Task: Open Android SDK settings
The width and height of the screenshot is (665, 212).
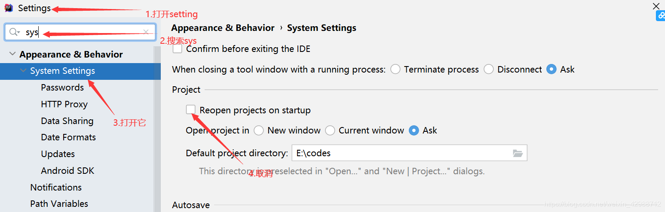Action: pyautogui.click(x=67, y=171)
